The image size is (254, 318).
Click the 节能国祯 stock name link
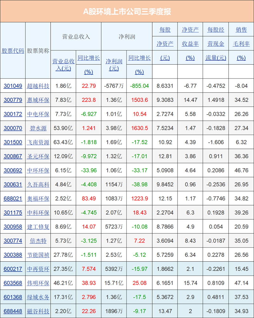[x=38, y=255]
